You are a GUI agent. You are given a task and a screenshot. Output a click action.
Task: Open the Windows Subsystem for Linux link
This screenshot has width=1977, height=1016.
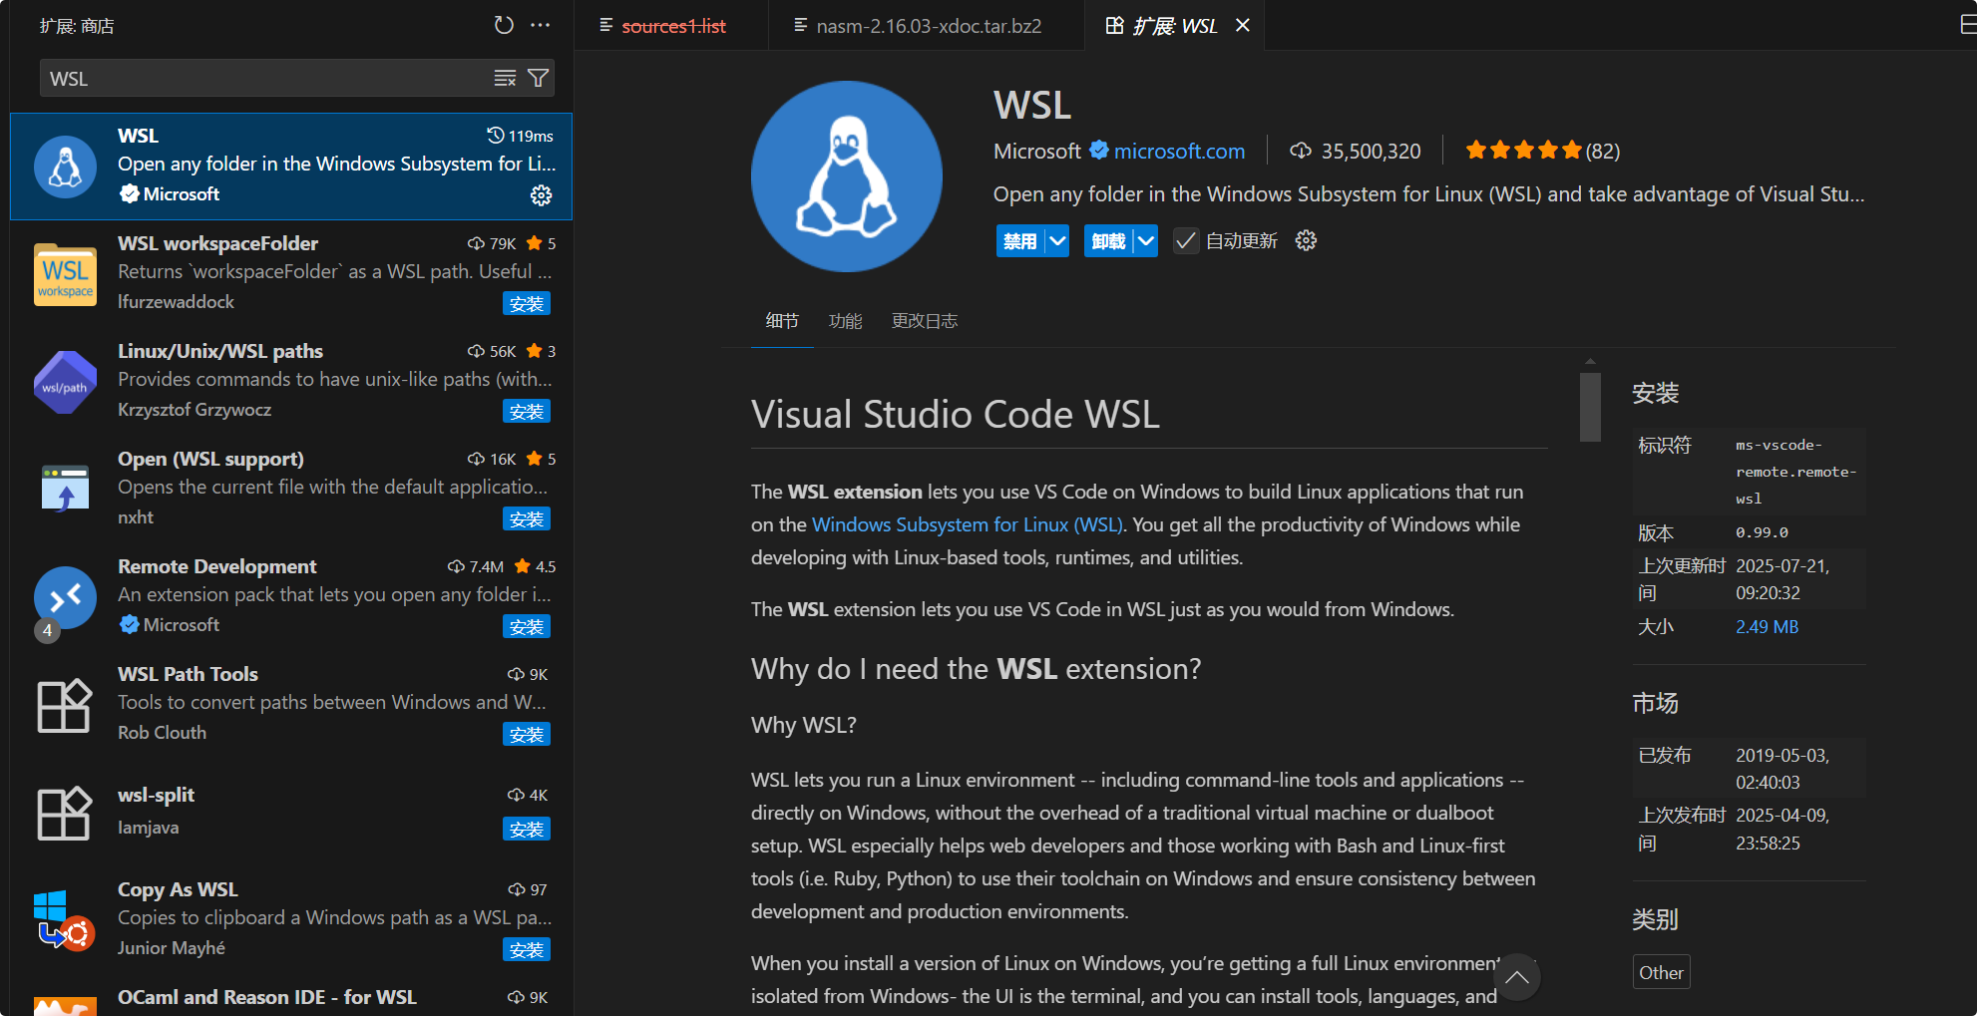[x=966, y=523]
